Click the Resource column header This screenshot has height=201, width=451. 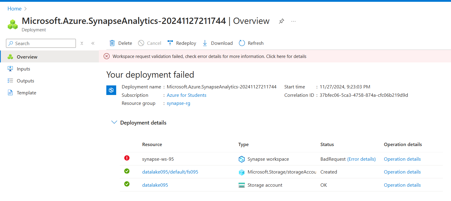[x=152, y=144]
